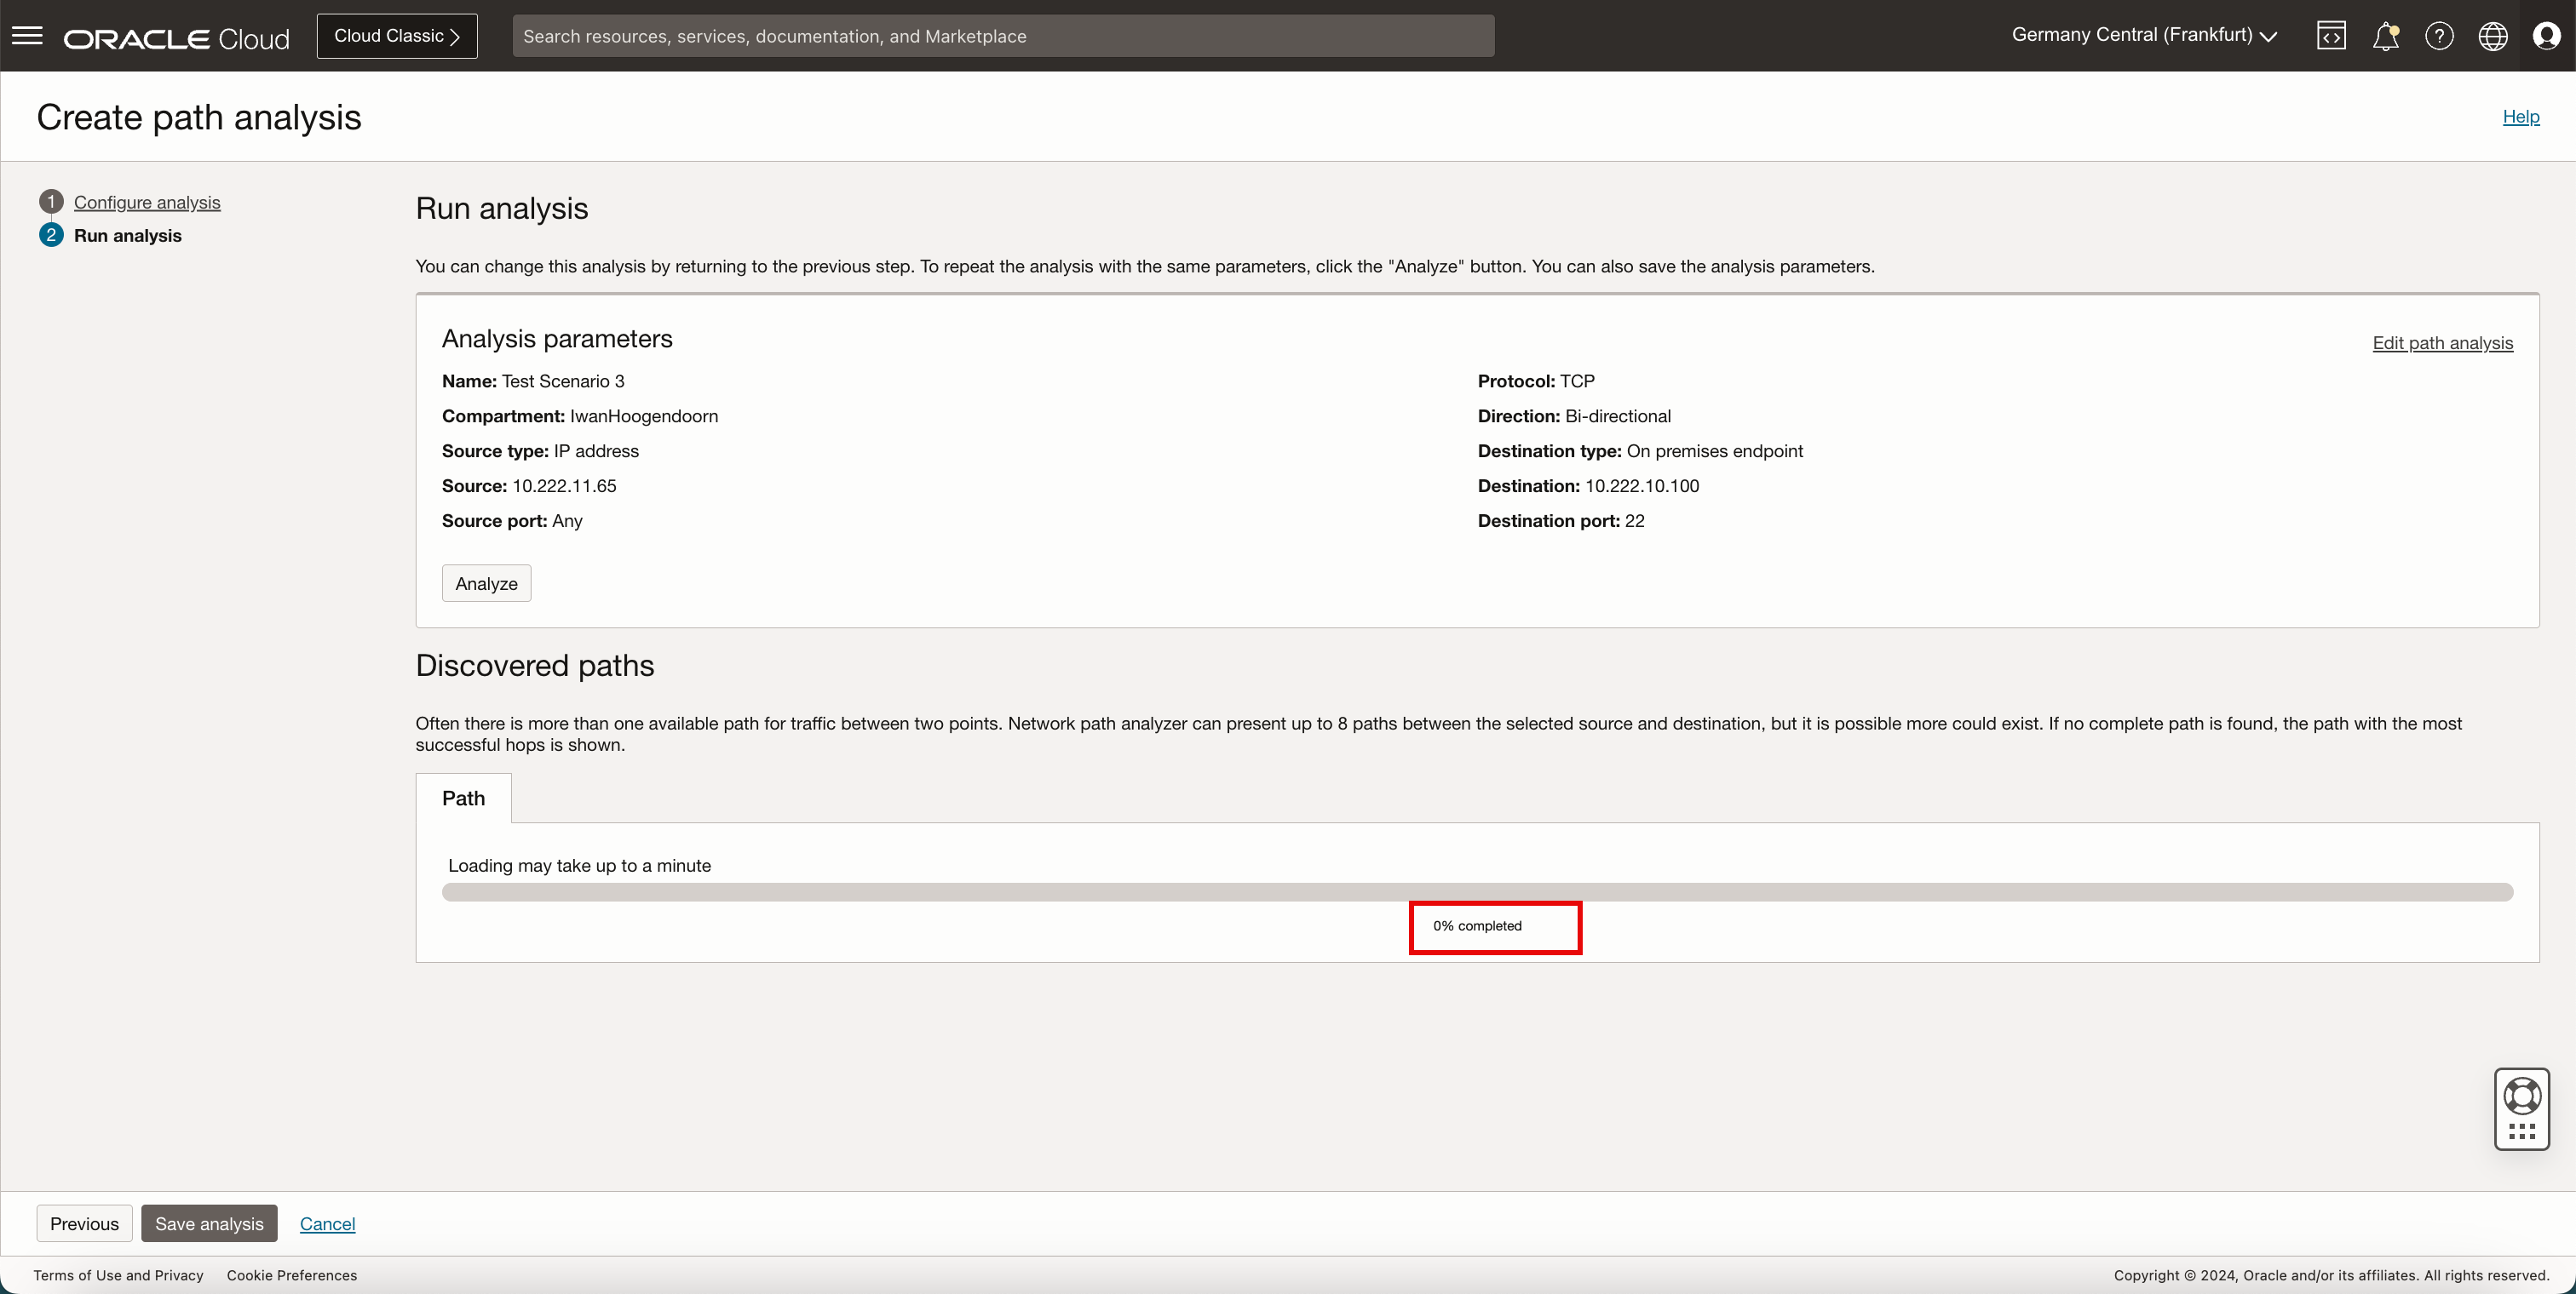Screen dimensions: 2576x1294
Task: Select the Path tab
Action: pyautogui.click(x=463, y=798)
